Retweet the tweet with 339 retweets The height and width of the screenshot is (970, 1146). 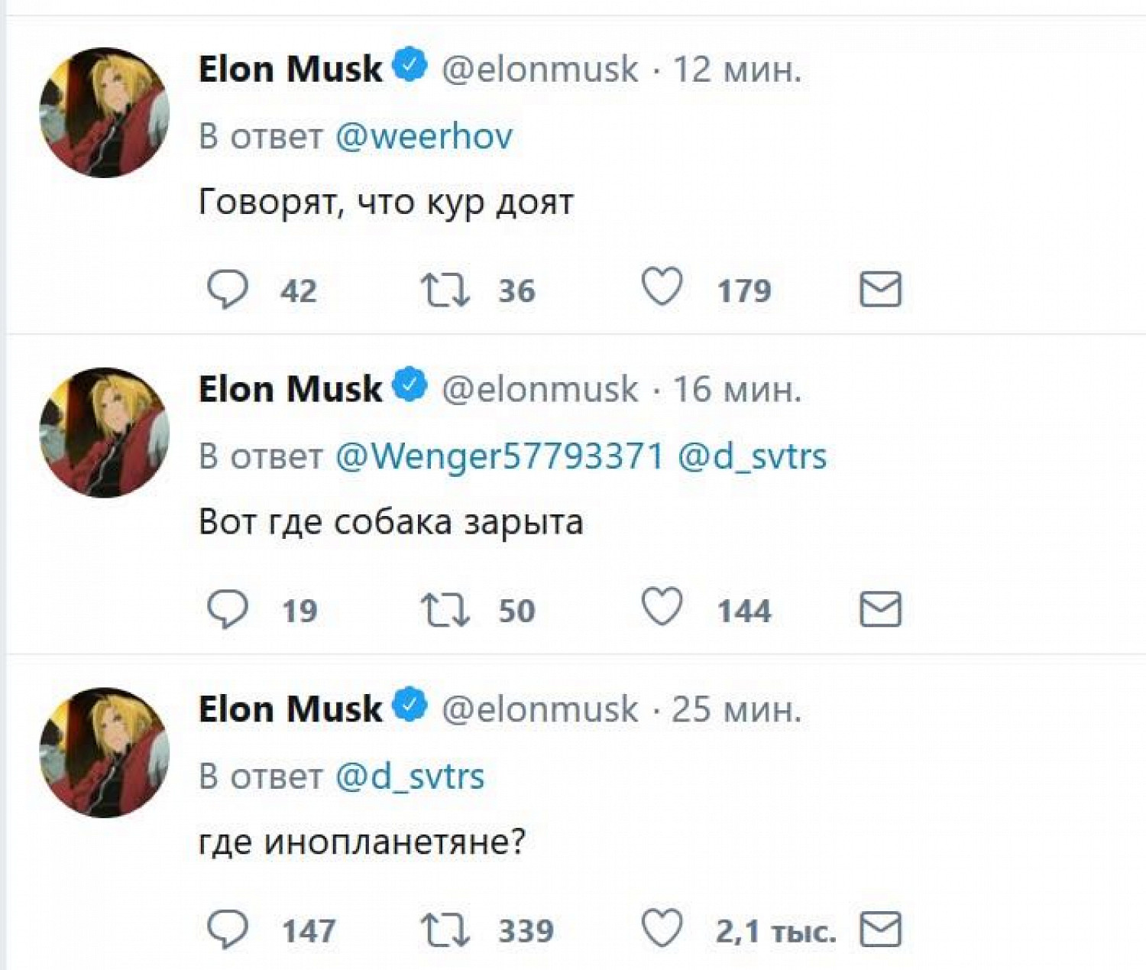coord(445,931)
